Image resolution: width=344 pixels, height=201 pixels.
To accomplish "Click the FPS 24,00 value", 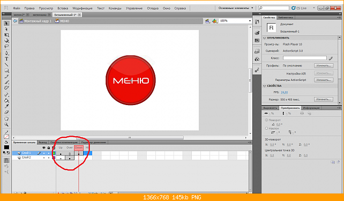I will click(x=285, y=92).
